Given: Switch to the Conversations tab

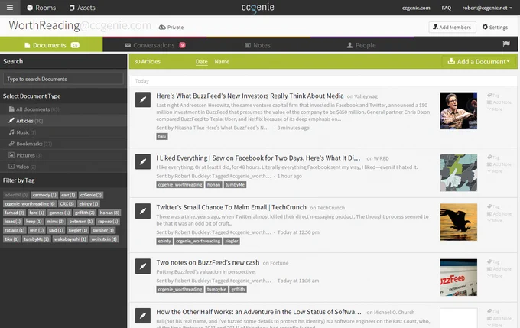Looking at the screenshot, I should [x=155, y=45].
